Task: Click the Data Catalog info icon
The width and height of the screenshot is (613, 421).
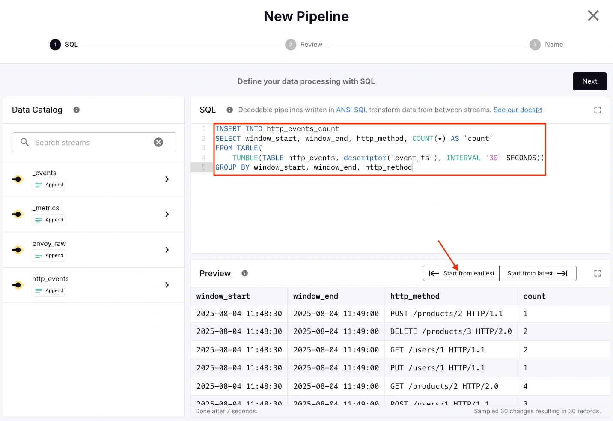Action: pyautogui.click(x=77, y=110)
